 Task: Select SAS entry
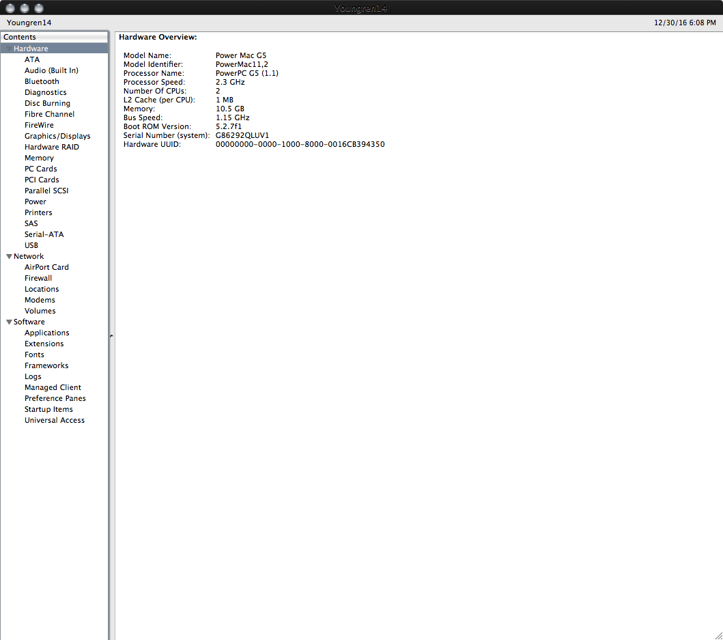coord(31,223)
